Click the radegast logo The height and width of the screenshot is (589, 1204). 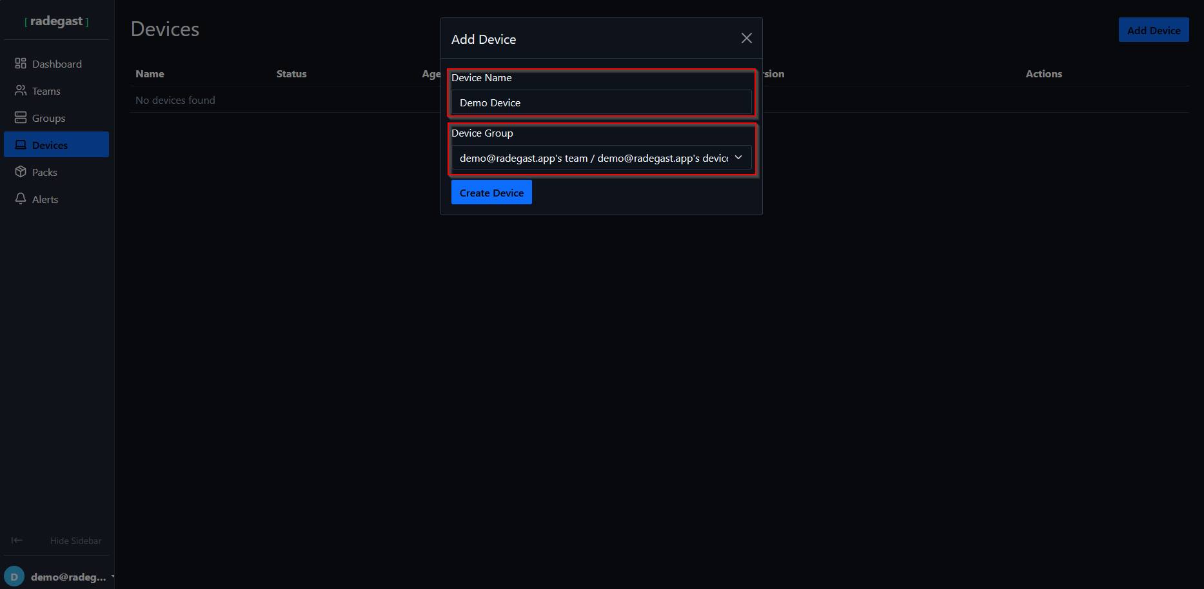tap(57, 21)
